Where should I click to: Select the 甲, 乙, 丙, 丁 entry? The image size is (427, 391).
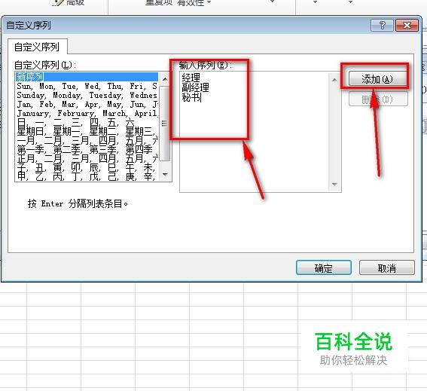click(x=87, y=176)
